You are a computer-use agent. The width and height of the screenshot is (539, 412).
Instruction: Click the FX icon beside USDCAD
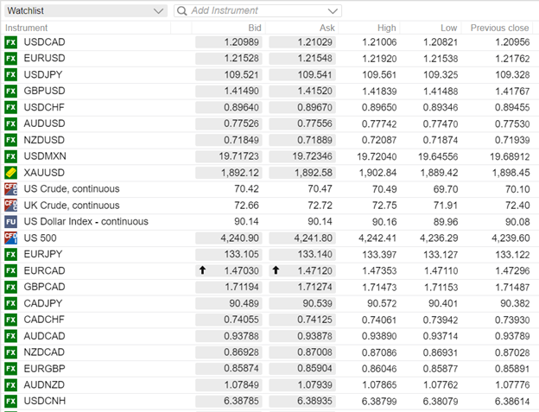(11, 42)
